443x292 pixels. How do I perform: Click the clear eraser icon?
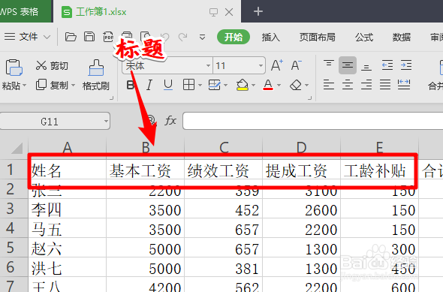tap(296, 85)
